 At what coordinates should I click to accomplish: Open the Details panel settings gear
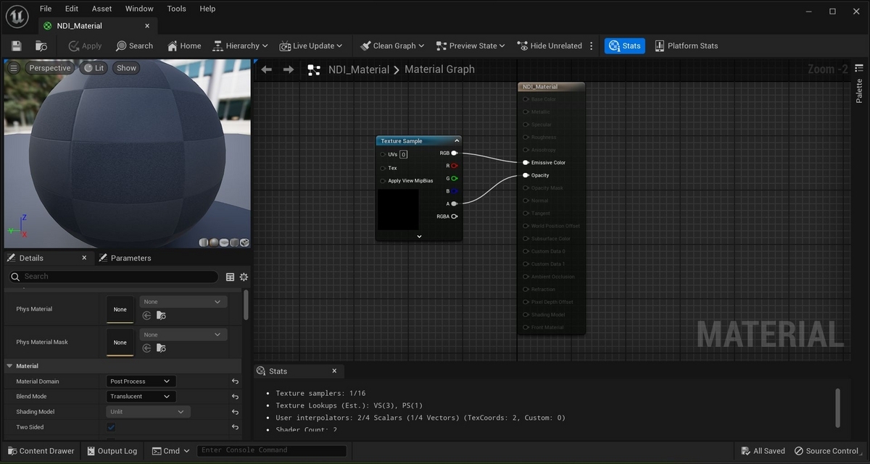click(244, 277)
